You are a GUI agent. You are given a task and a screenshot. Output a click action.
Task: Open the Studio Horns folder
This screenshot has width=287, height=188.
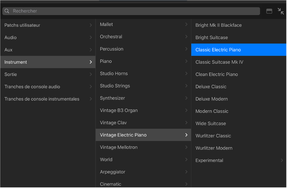click(143, 73)
